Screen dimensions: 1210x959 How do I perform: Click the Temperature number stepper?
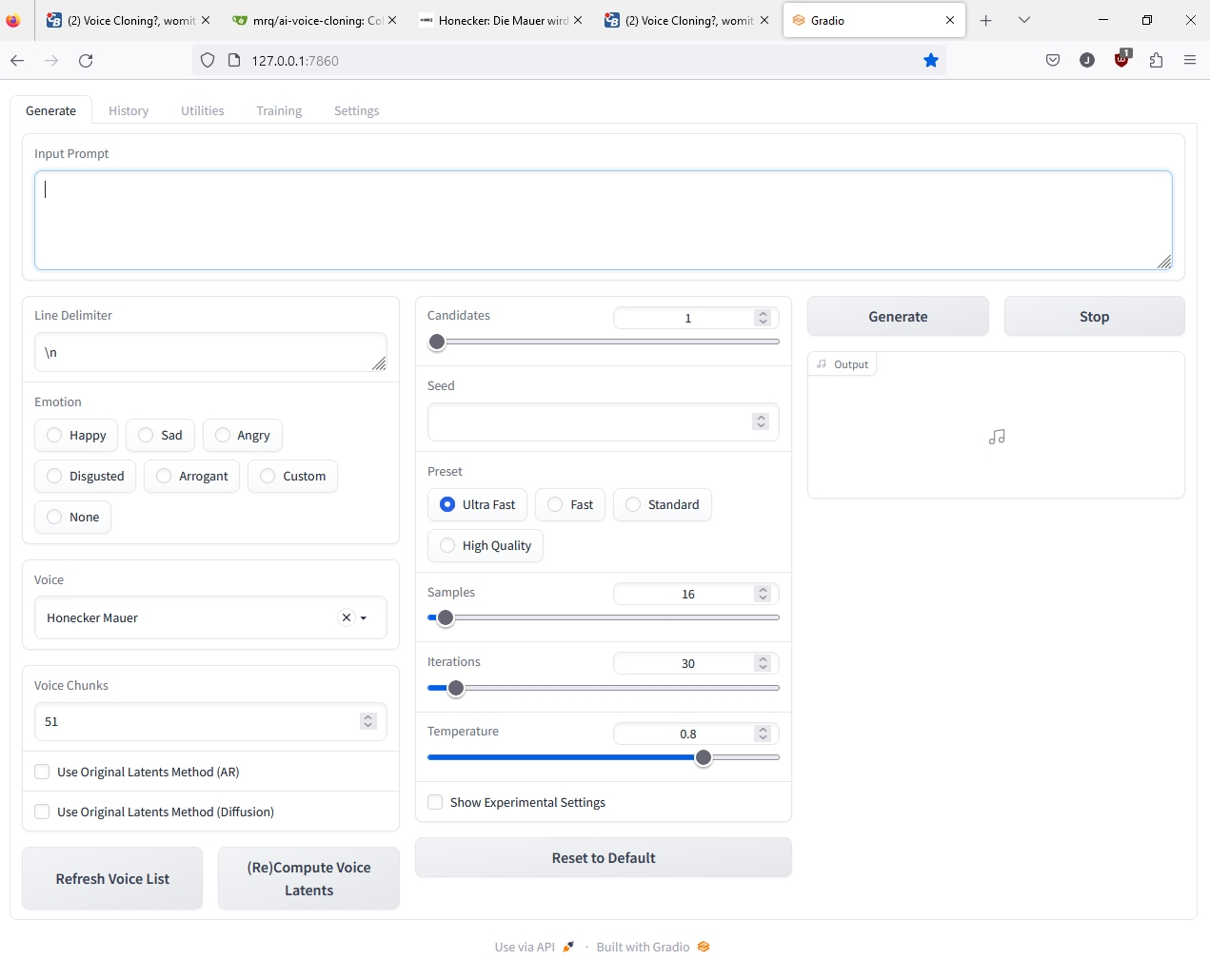(763, 734)
